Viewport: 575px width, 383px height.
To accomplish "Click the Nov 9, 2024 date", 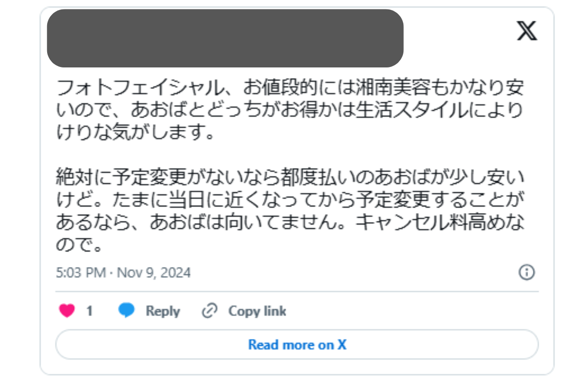I will point(154,273).
